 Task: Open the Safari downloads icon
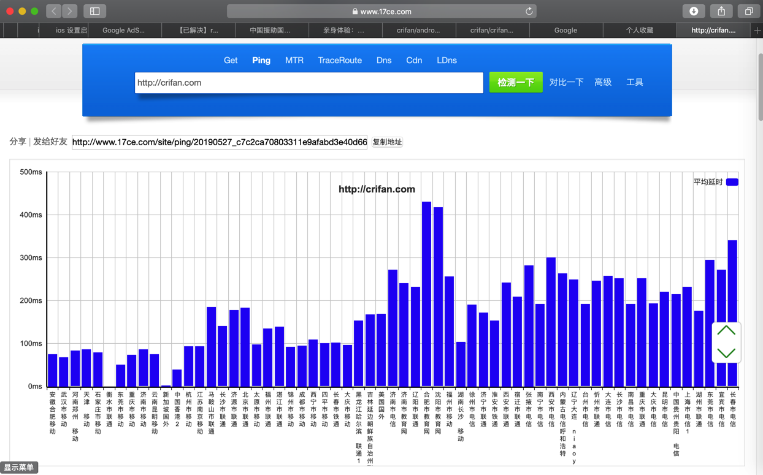694,11
